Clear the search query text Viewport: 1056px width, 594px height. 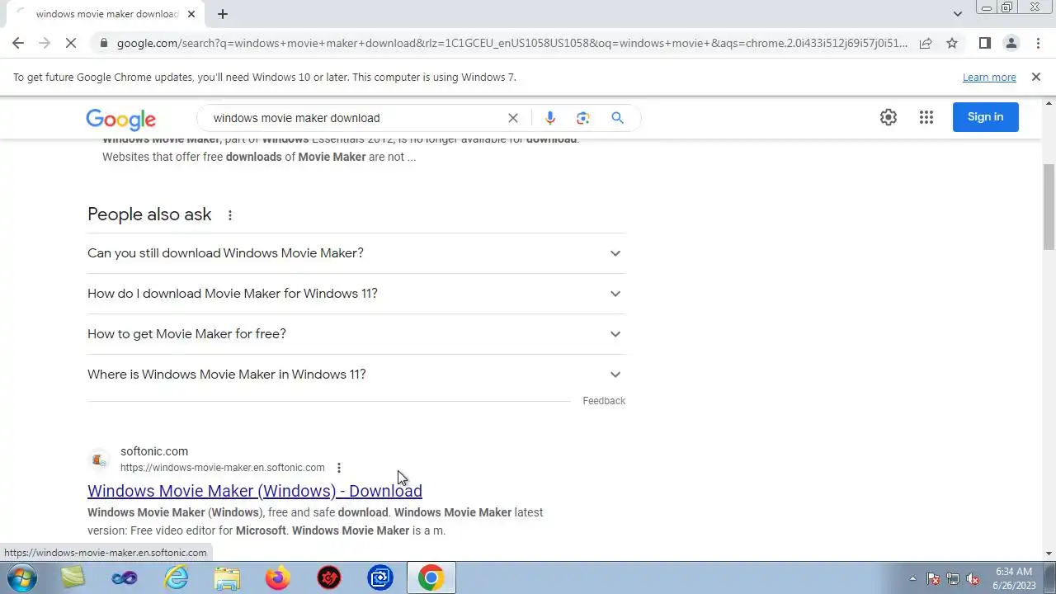click(513, 118)
